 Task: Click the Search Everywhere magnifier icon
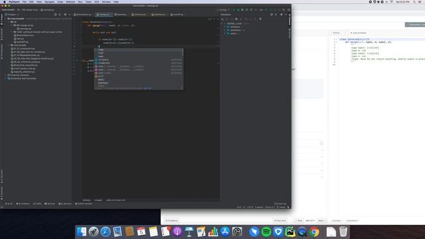click(x=289, y=10)
